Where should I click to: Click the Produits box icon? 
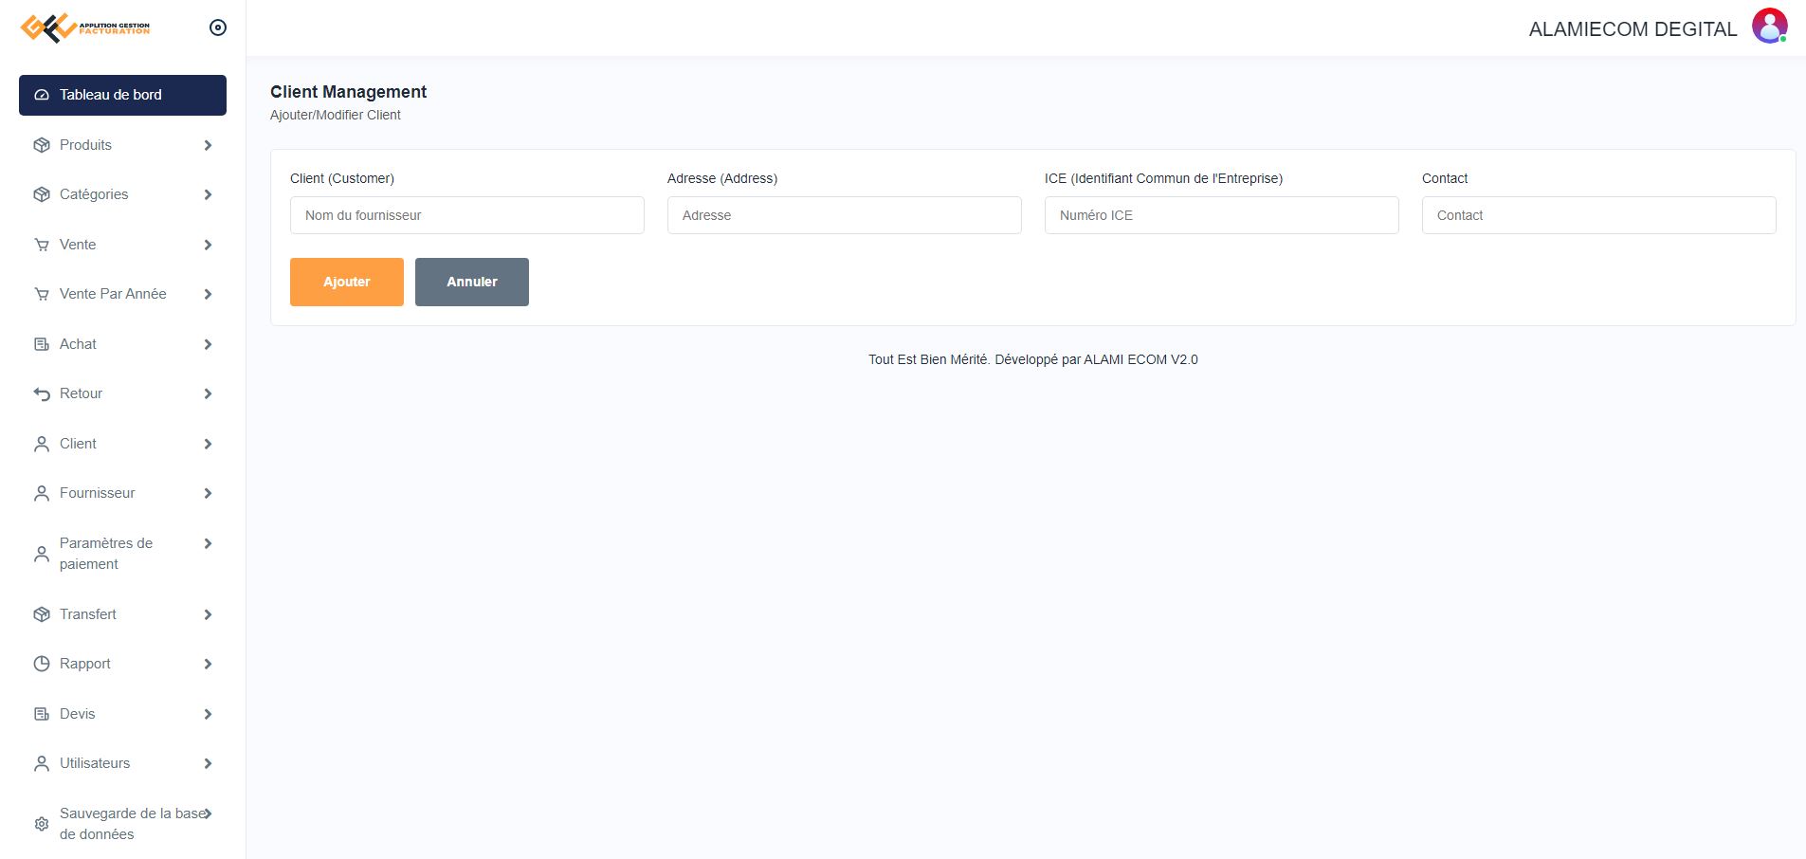[42, 145]
